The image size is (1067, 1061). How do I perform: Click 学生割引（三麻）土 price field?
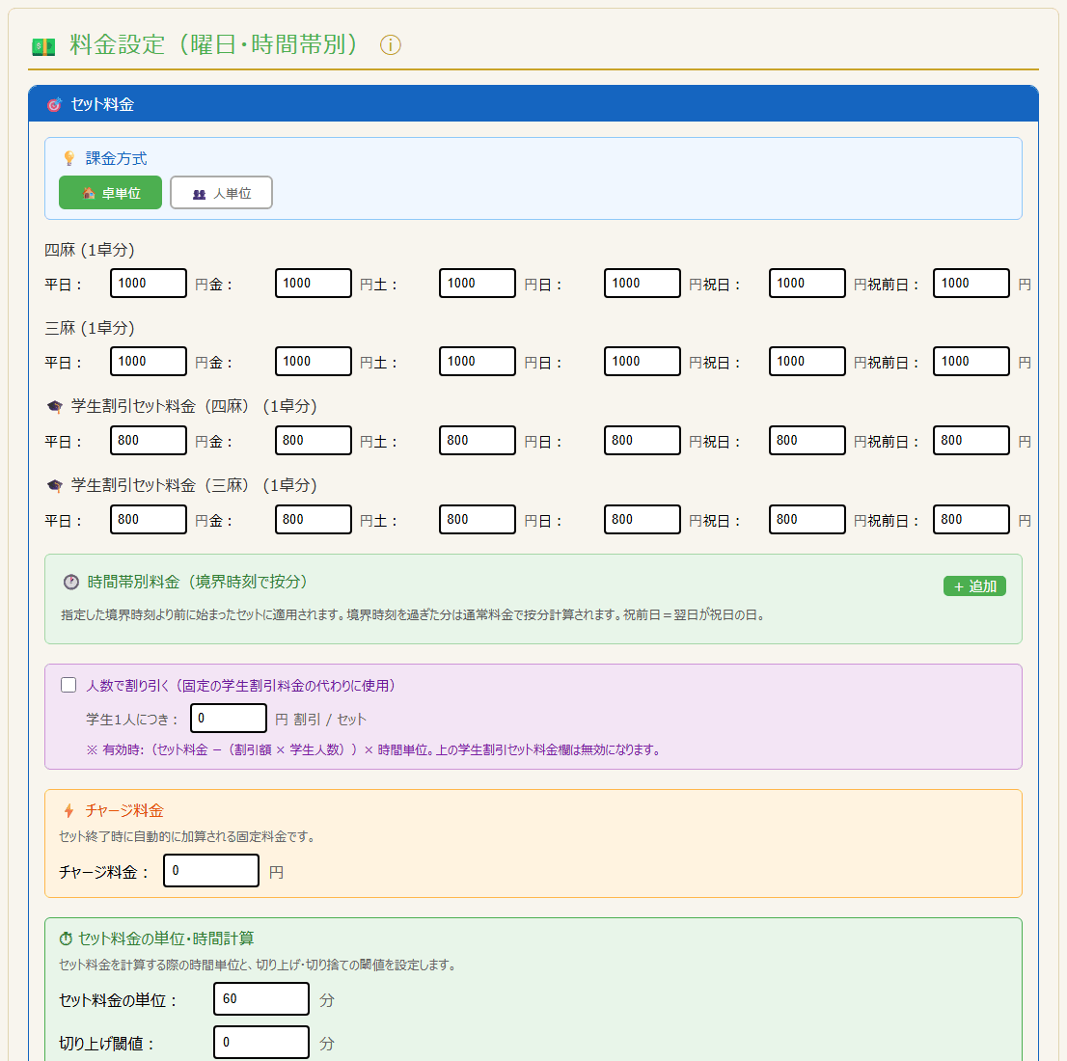477,519
